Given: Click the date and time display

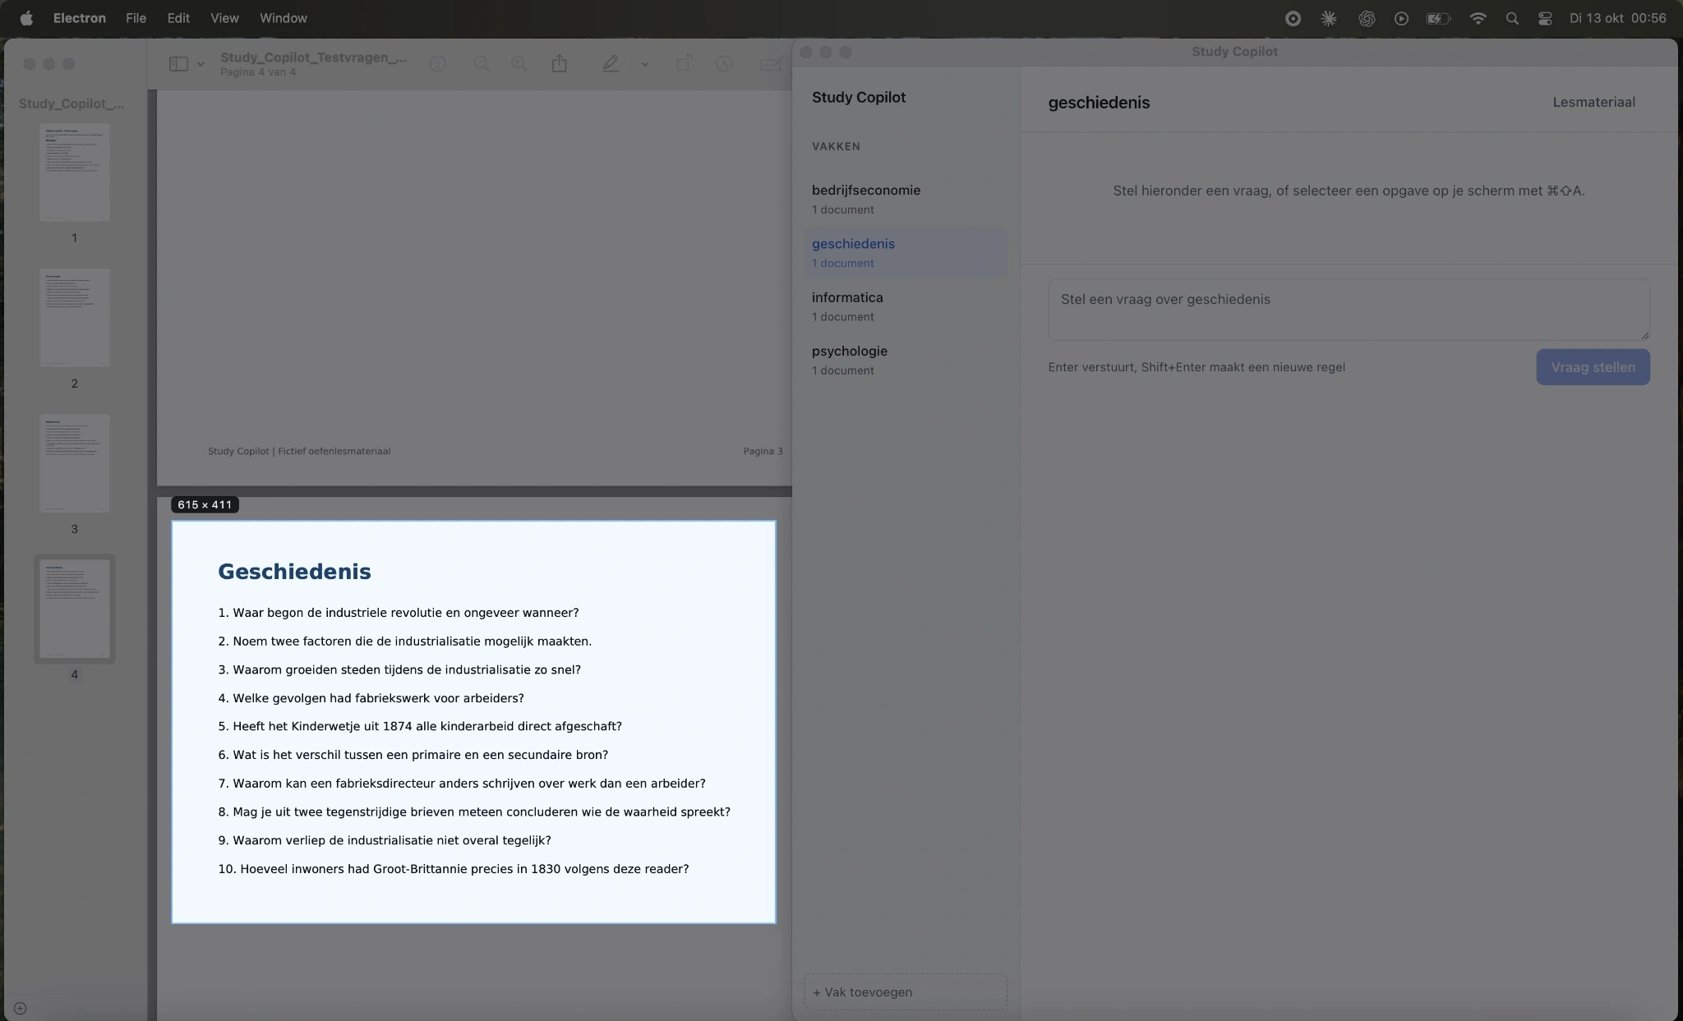Looking at the screenshot, I should [x=1617, y=18].
